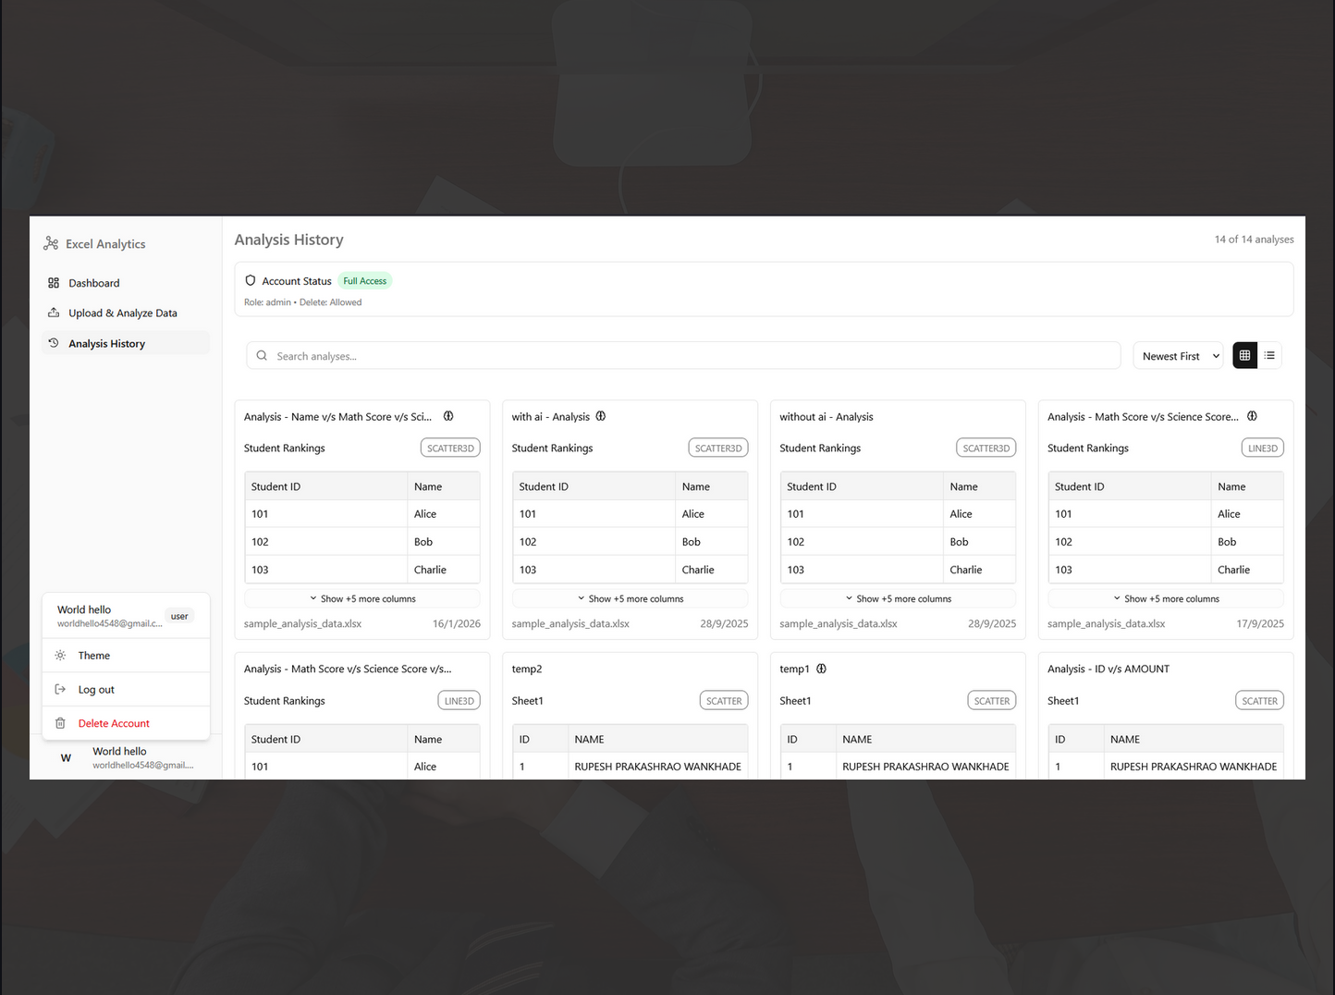Expand Show +5 more columns on with ai card

coord(630,598)
